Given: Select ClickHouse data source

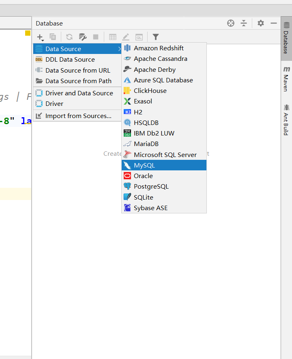Looking at the screenshot, I should pyautogui.click(x=164, y=91).
